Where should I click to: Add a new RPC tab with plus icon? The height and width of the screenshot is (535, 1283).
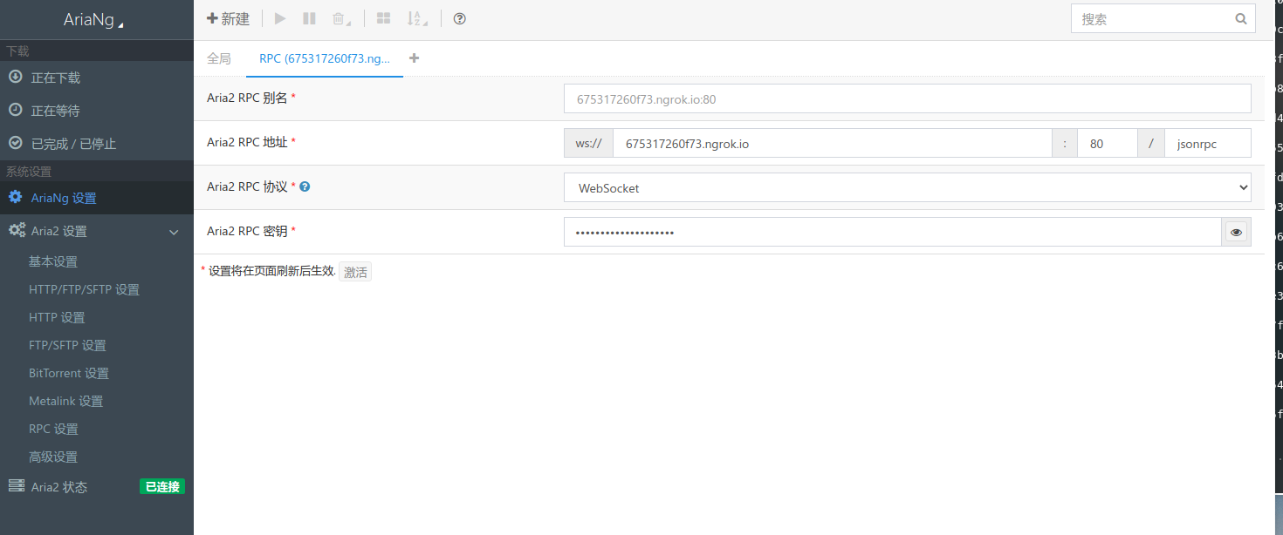point(414,58)
